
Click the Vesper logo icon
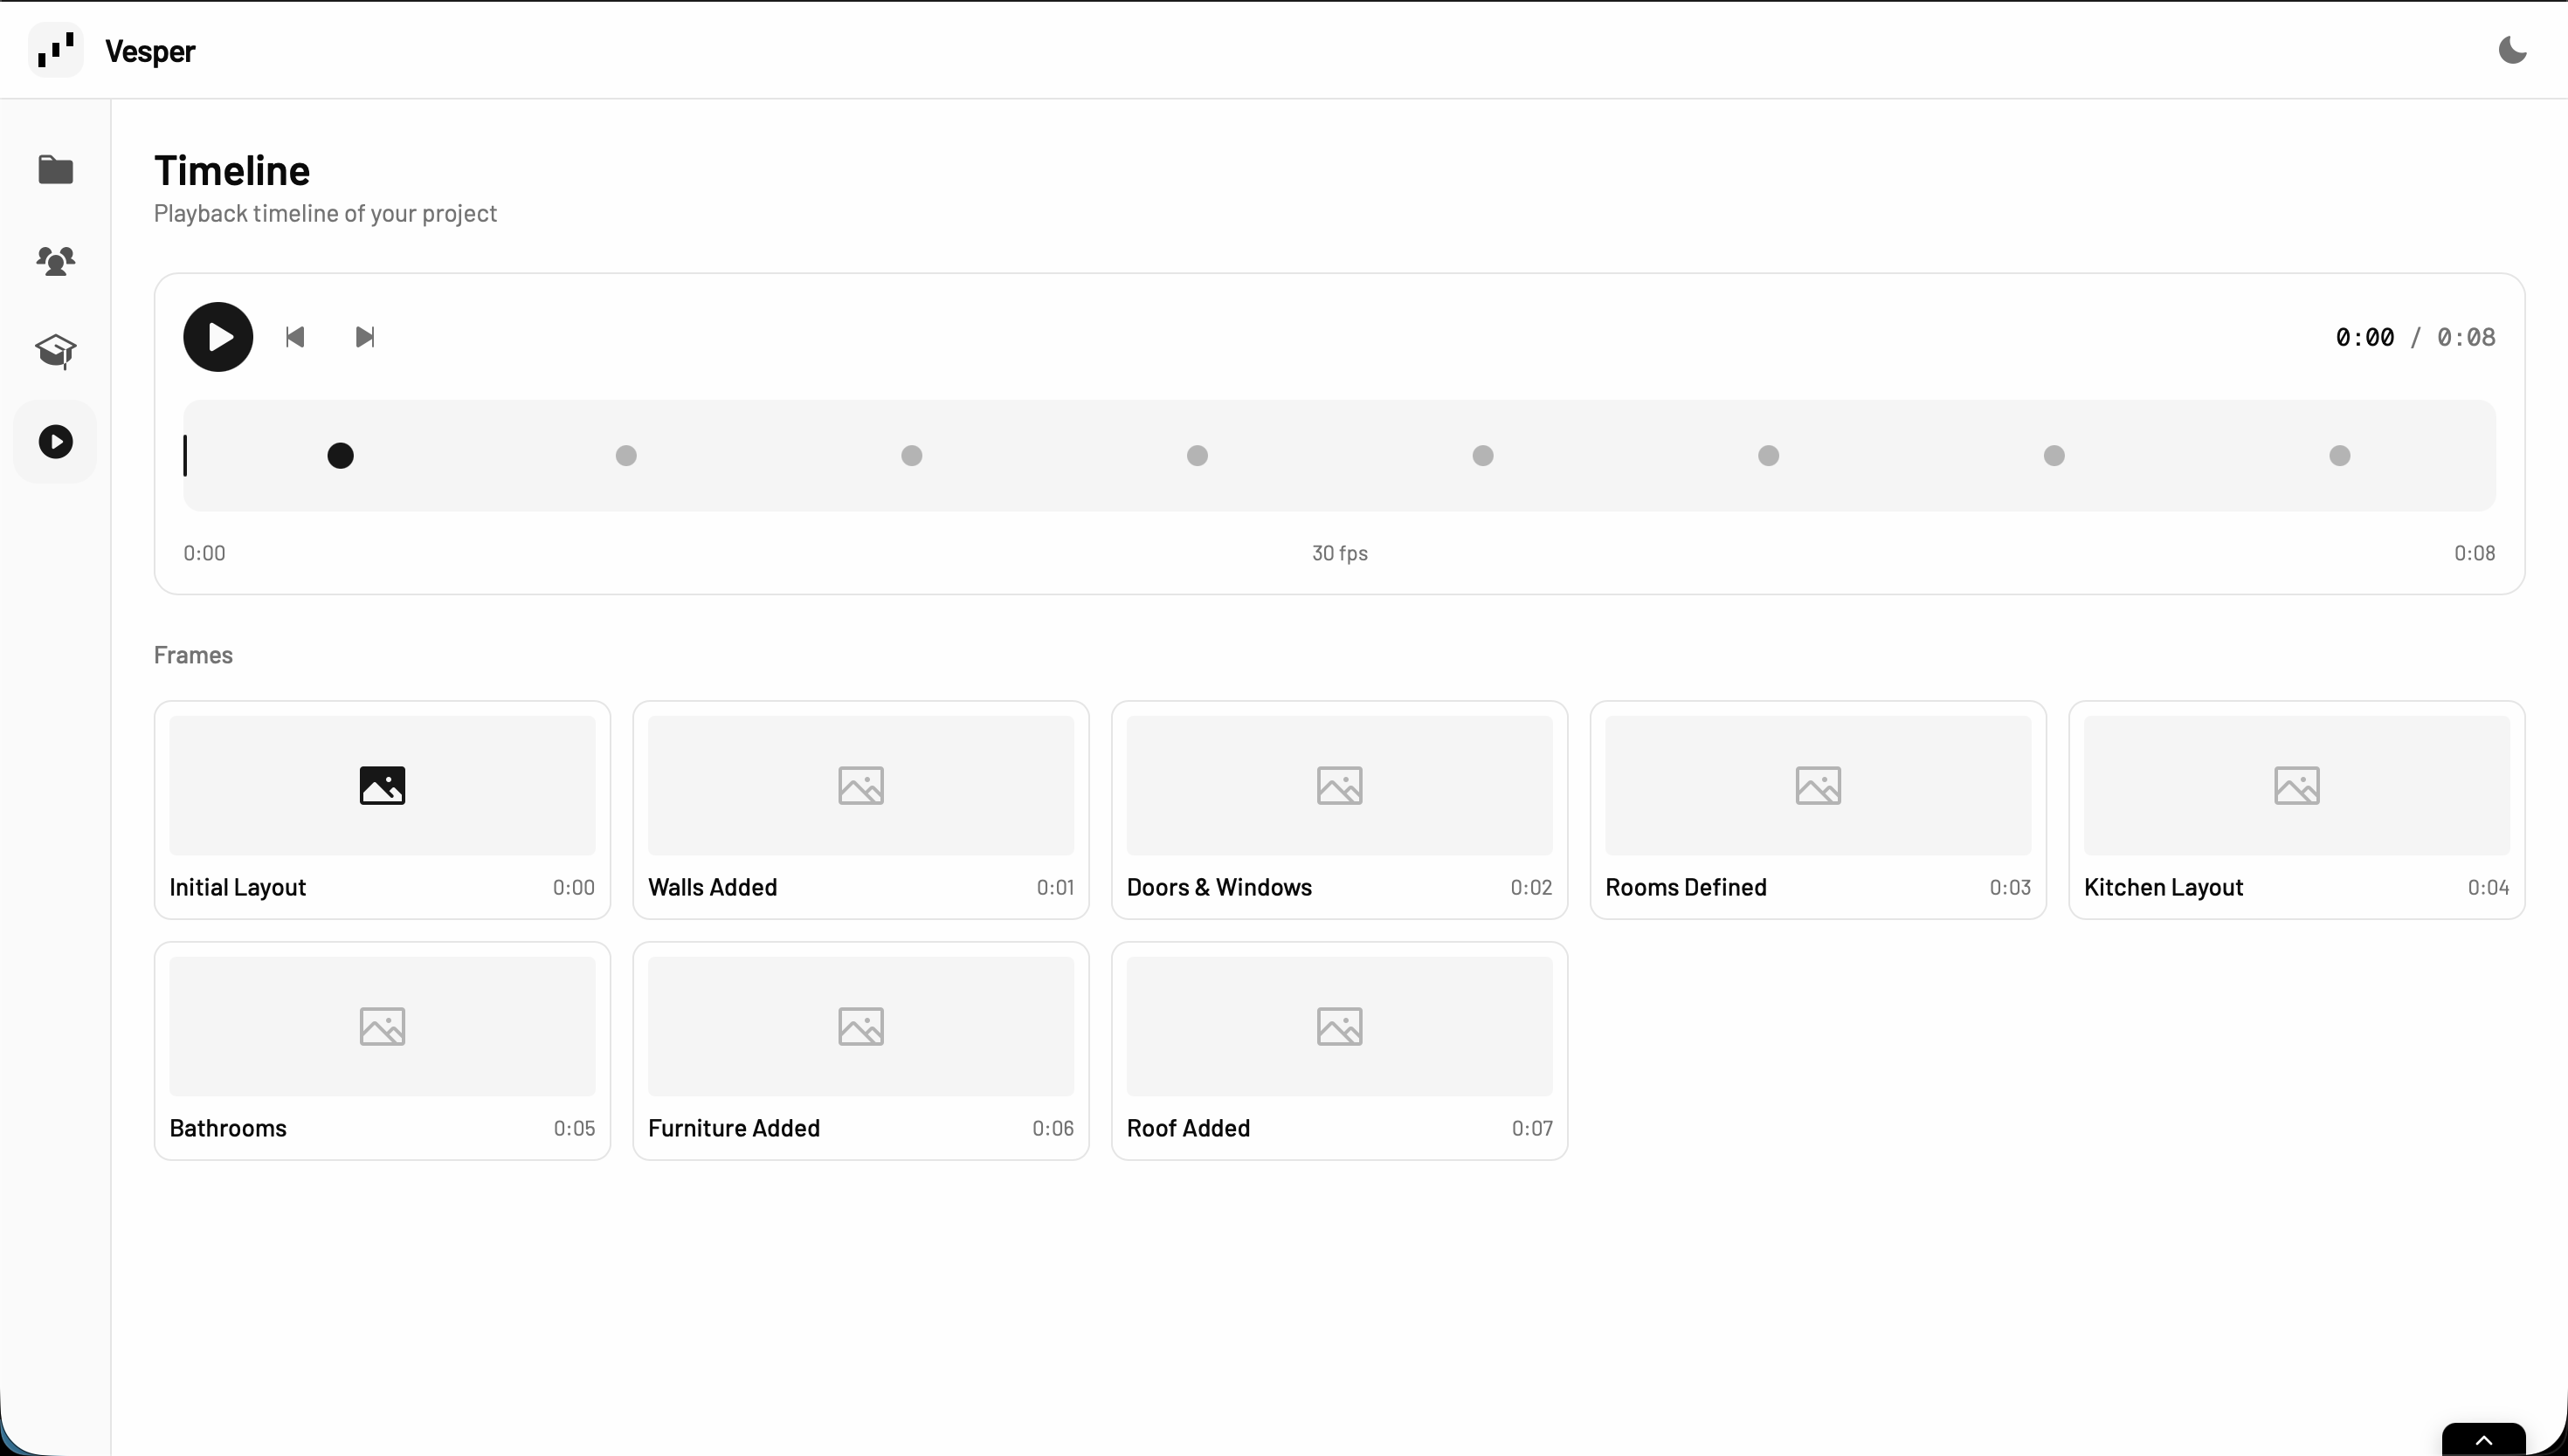point(55,50)
